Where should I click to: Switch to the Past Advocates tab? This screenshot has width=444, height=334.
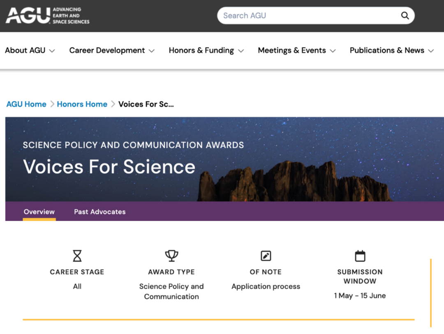(x=99, y=212)
